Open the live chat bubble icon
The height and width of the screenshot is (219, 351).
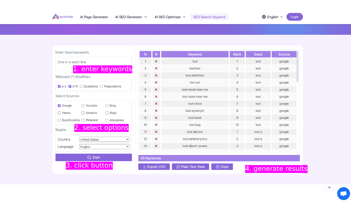343,194
